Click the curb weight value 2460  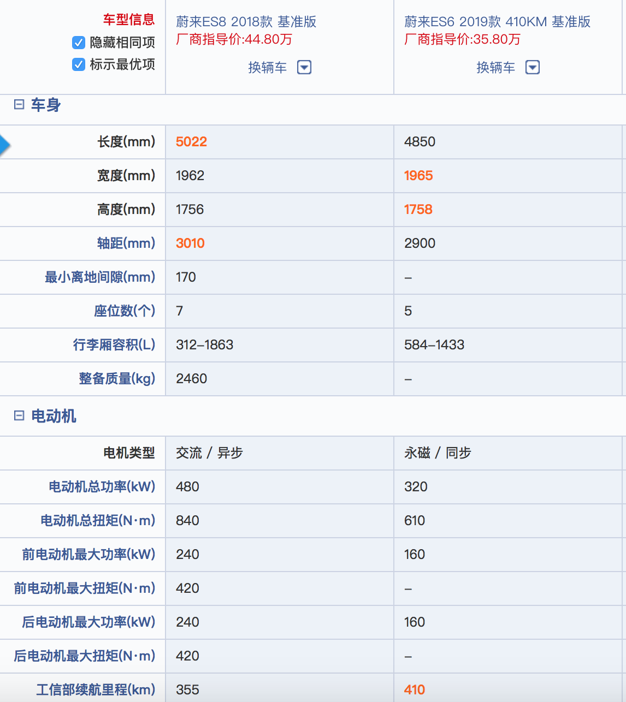tap(191, 378)
